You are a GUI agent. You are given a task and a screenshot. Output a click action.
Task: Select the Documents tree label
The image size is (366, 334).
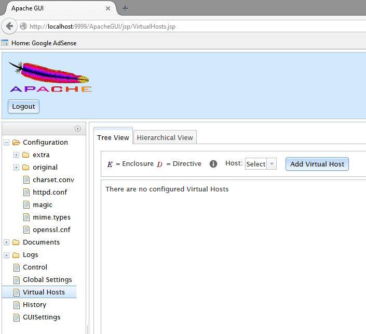click(x=41, y=242)
